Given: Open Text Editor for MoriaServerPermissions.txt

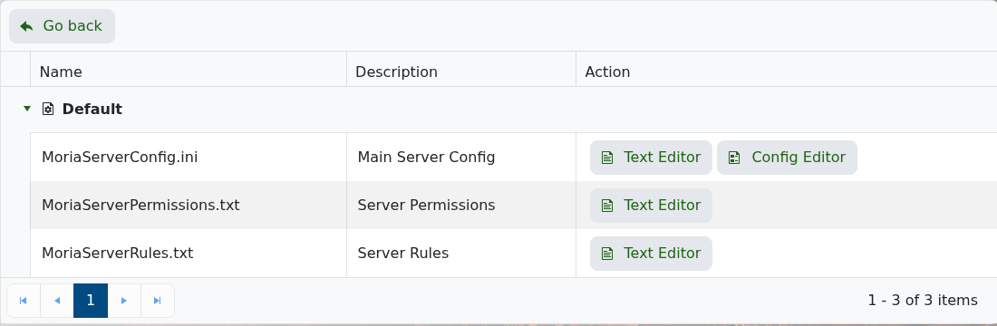Looking at the screenshot, I should [651, 206].
